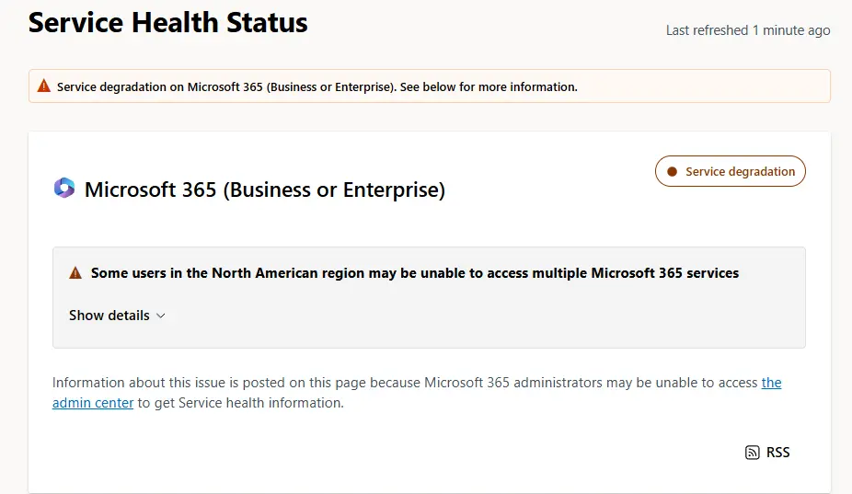The image size is (852, 494).
Task: Click the "Show details" label
Action: click(109, 316)
